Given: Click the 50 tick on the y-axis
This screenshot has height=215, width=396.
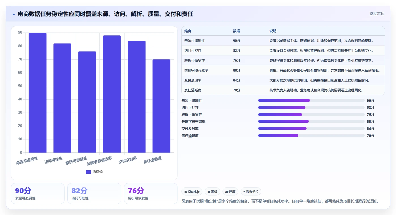Looking at the screenshot, I should (20, 86).
